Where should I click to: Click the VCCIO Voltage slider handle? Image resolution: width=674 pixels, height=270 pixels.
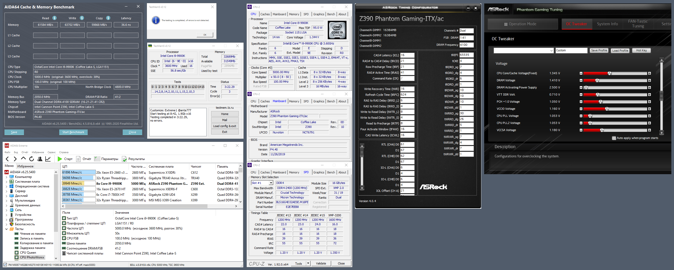coord(607,109)
